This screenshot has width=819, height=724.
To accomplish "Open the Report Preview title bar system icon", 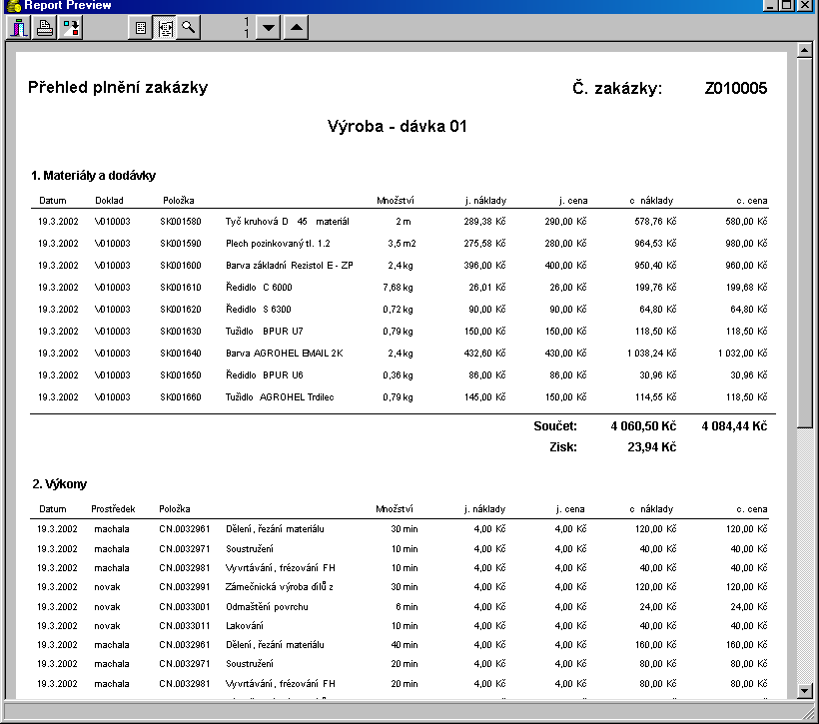I will [11, 5].
